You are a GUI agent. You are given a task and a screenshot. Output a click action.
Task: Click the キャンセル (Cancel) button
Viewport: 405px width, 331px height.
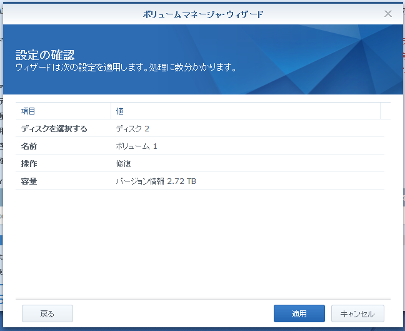point(357,313)
